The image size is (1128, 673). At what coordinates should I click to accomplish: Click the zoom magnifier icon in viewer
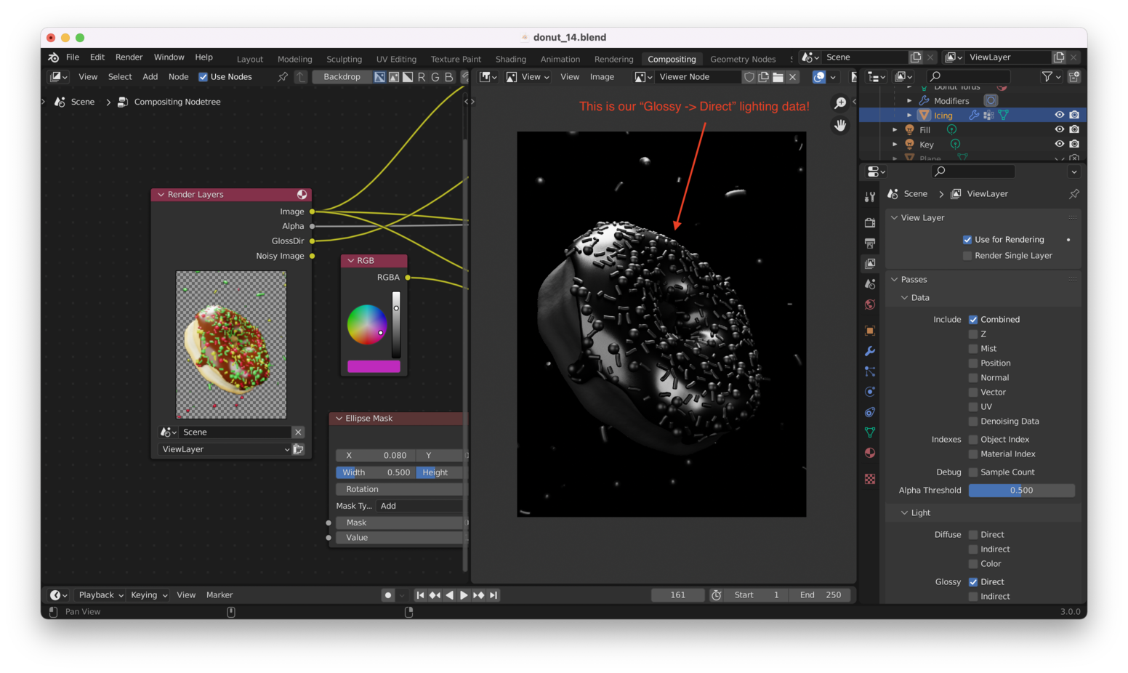[x=840, y=103]
